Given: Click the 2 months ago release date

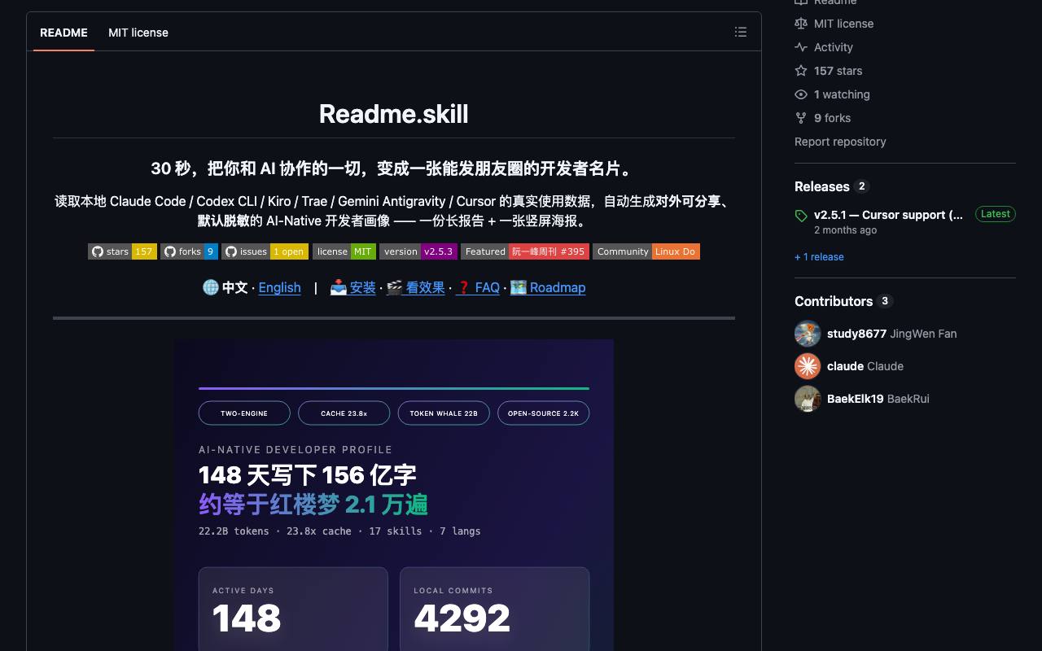Looking at the screenshot, I should 845,230.
